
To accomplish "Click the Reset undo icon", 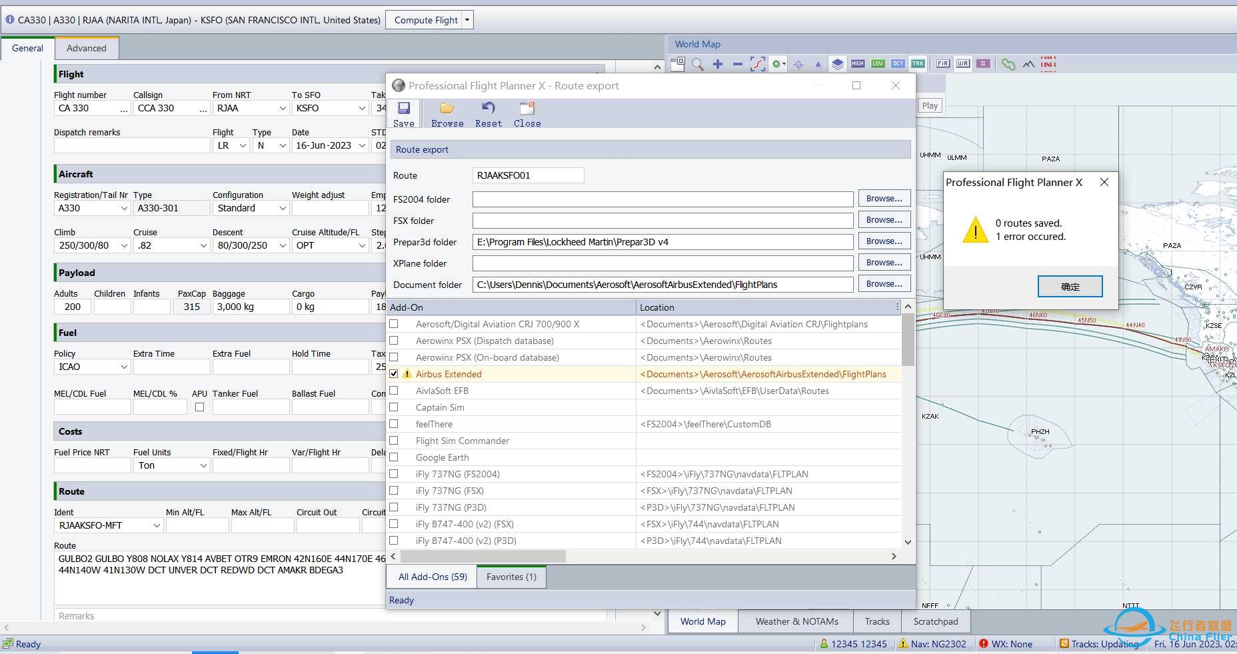I will [489, 108].
